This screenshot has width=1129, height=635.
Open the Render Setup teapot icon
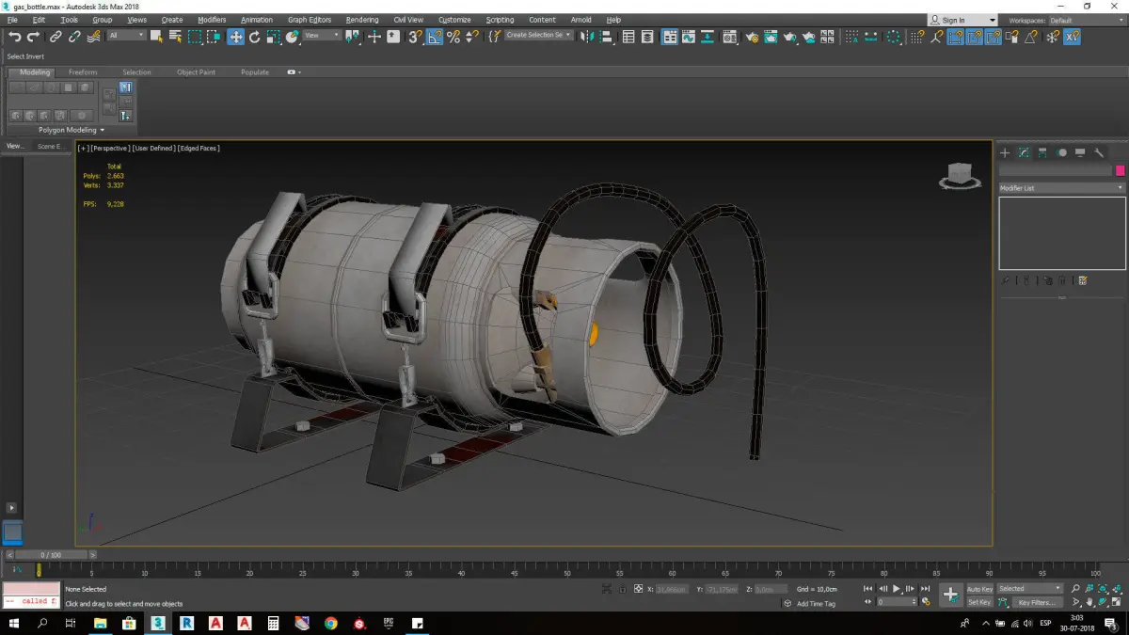[752, 37]
